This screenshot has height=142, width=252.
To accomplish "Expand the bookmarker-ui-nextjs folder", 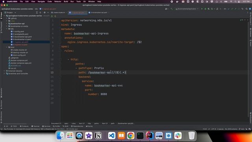I will pos(7,26).
